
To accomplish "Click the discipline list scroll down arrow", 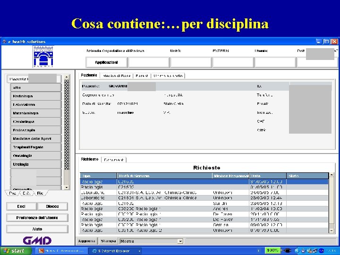I will 67,187.
